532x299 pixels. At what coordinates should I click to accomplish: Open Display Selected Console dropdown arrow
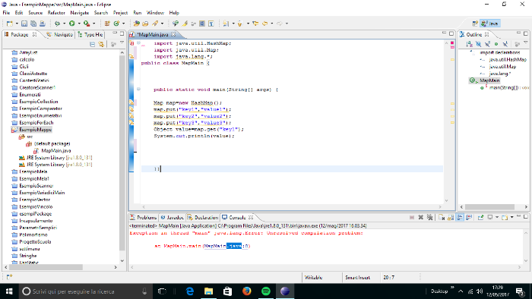click(497, 217)
